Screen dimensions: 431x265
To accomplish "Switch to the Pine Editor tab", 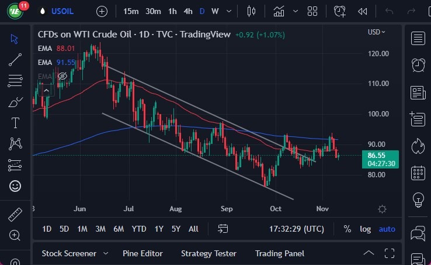I will coord(142,253).
